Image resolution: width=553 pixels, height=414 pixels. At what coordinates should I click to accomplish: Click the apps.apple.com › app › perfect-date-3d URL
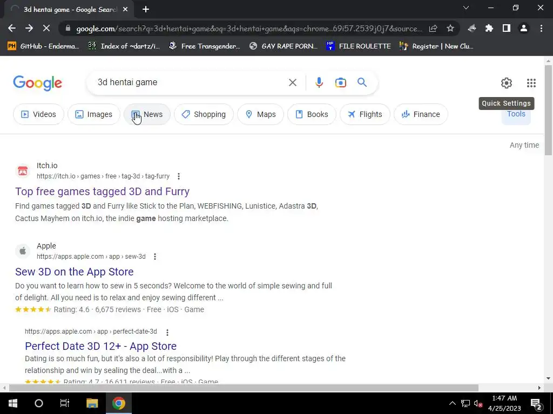point(91,332)
